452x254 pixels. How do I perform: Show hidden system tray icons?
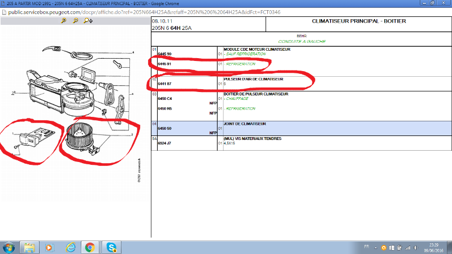click(x=376, y=248)
